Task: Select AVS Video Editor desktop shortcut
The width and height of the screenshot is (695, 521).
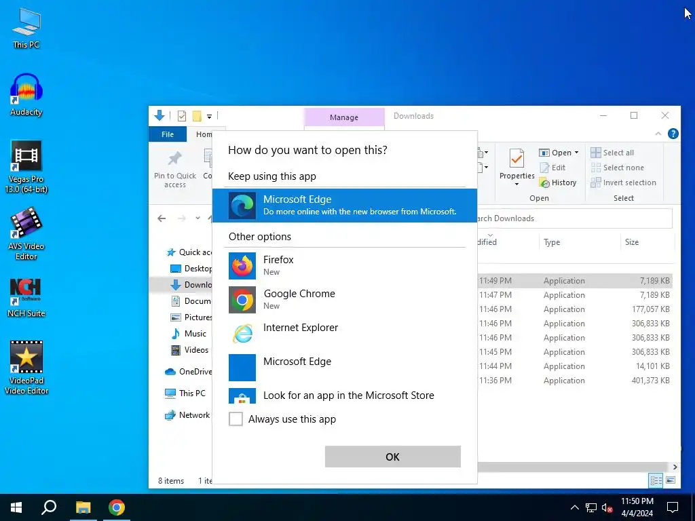Action: pyautogui.click(x=26, y=234)
